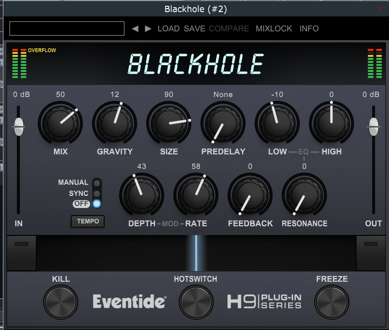
Task: Click the IN level slider handle
Action: 19,126
